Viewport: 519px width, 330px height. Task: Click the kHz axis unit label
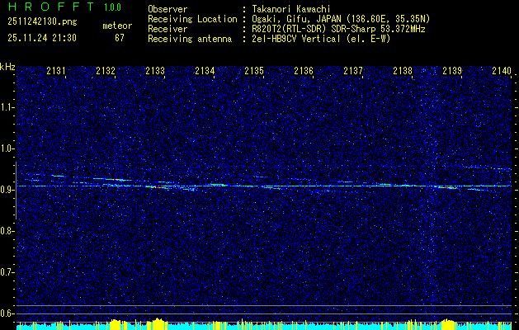pyautogui.click(x=7, y=67)
